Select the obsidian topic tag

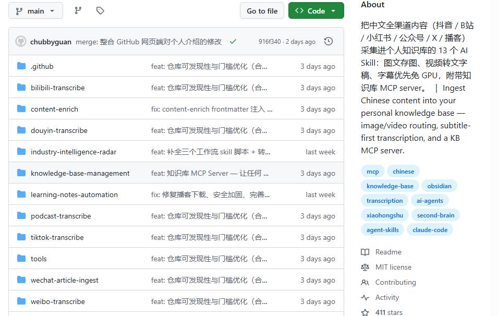439,186
